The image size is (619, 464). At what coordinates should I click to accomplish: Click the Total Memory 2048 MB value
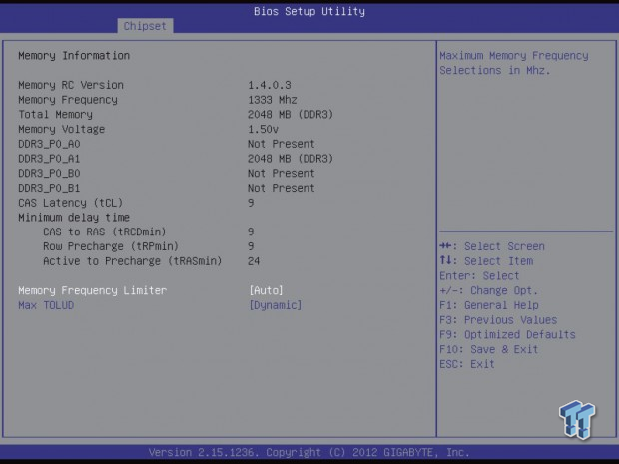(291, 115)
